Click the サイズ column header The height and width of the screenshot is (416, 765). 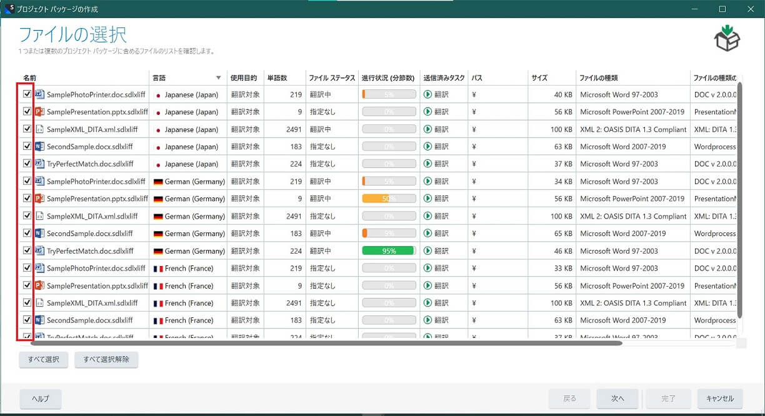pos(539,78)
